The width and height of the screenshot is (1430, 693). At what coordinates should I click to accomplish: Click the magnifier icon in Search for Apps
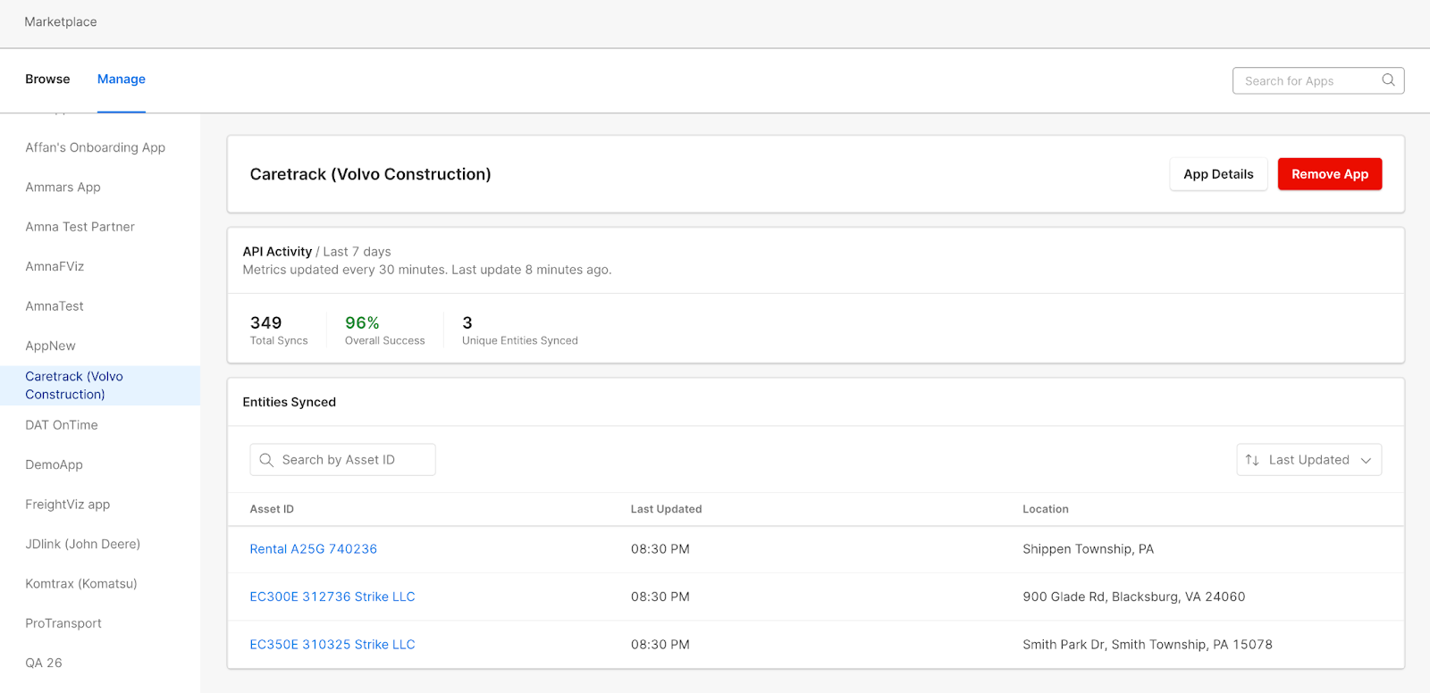pos(1388,80)
